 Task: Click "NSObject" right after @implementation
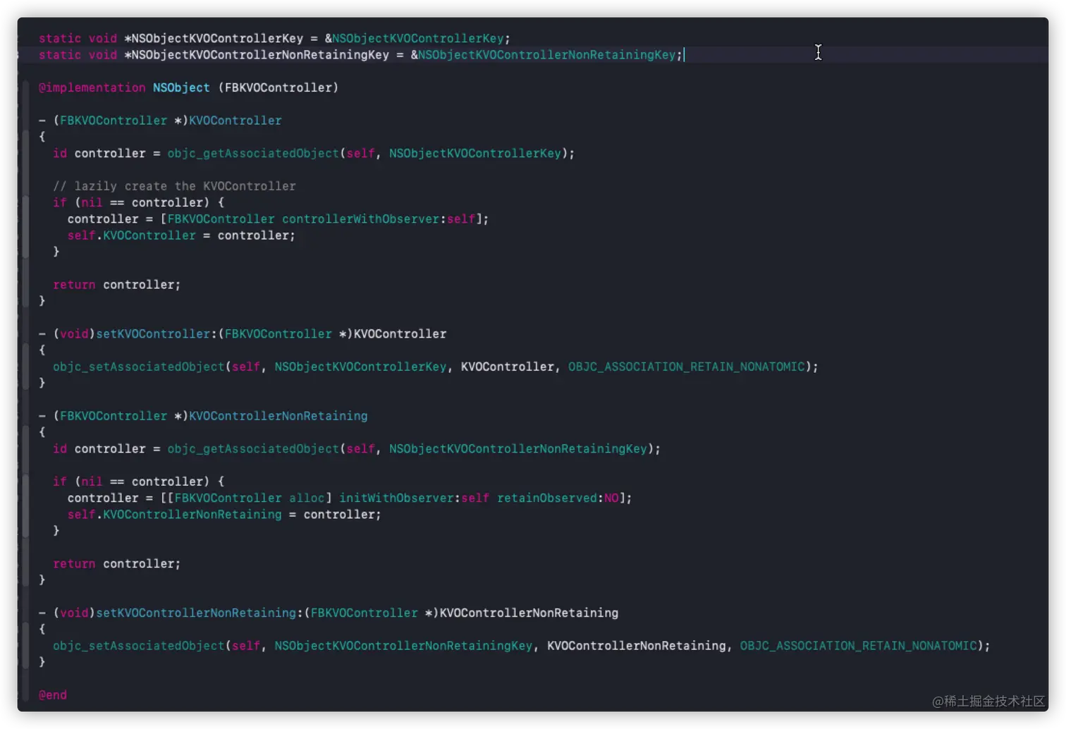[181, 87]
